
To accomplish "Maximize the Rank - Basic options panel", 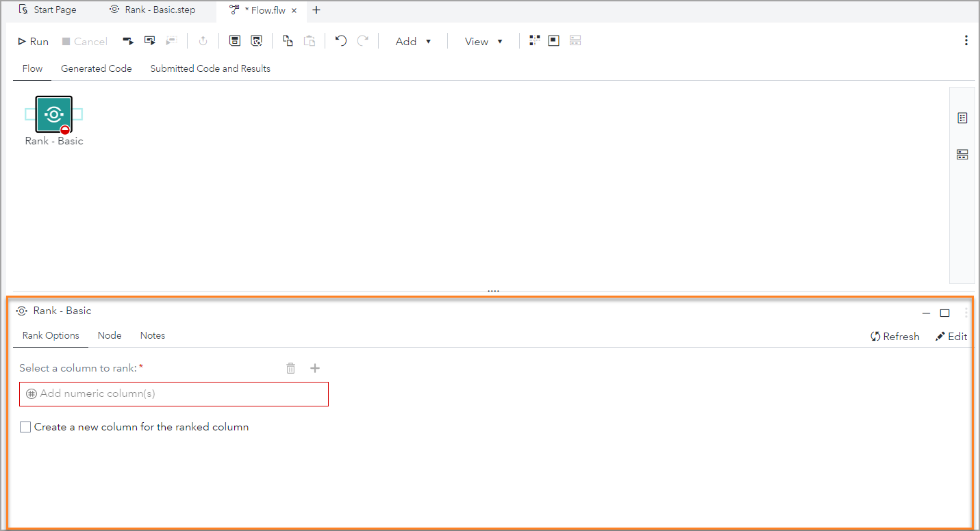I will (x=945, y=312).
